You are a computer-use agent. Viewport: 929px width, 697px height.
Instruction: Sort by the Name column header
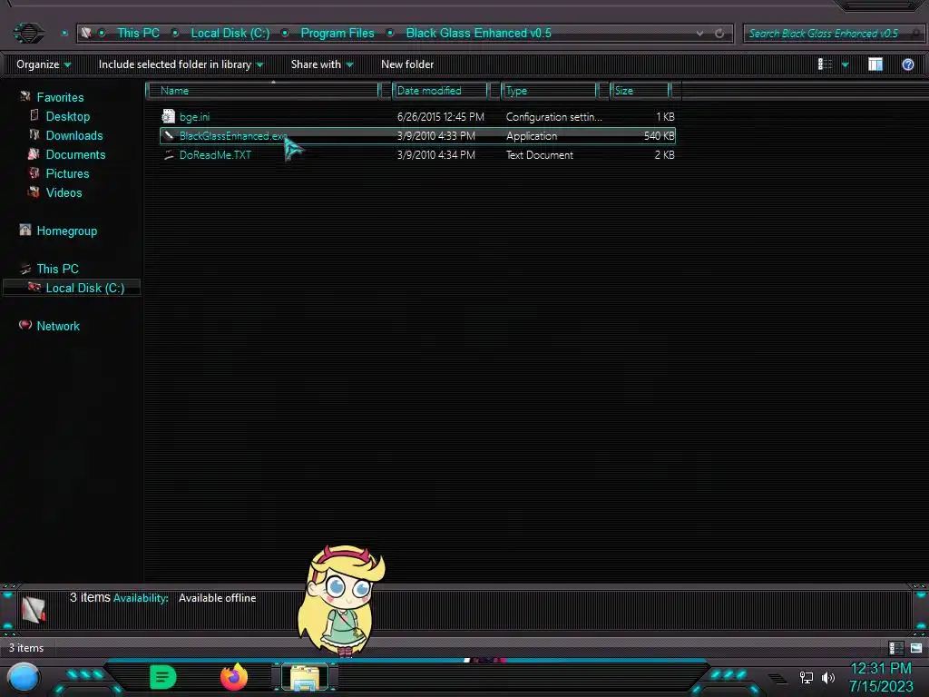pyautogui.click(x=262, y=90)
